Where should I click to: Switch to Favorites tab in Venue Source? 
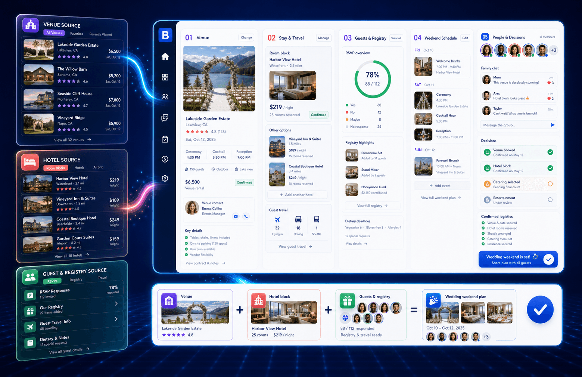77,34
